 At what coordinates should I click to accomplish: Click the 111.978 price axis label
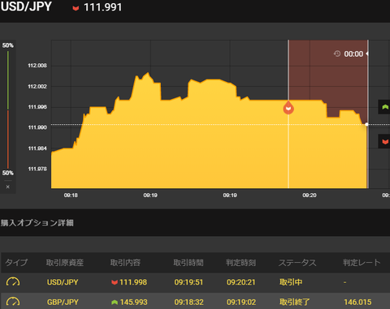click(x=37, y=169)
